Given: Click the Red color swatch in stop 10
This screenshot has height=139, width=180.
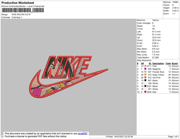Looking at the screenshot, I should [145, 92].
